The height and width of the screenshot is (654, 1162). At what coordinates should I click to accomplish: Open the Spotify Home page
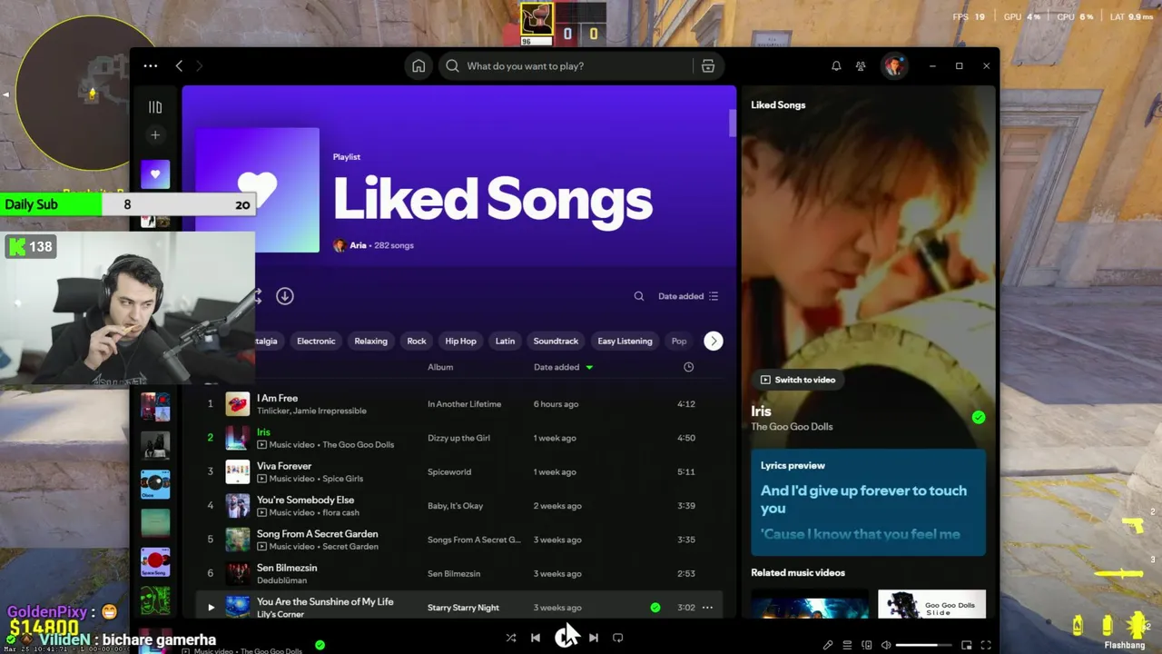point(419,66)
